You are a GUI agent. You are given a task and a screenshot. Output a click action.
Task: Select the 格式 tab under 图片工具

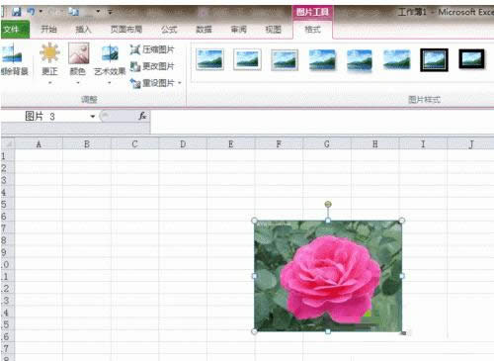[x=312, y=30]
